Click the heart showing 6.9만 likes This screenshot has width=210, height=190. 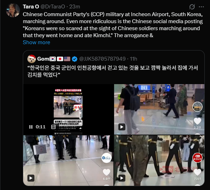106,172
